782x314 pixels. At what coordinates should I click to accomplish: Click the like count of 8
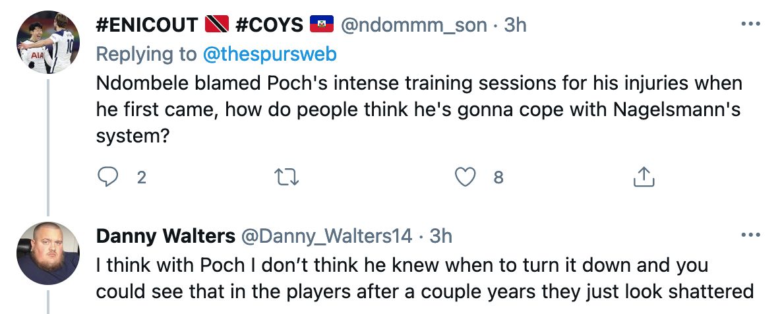(x=498, y=177)
